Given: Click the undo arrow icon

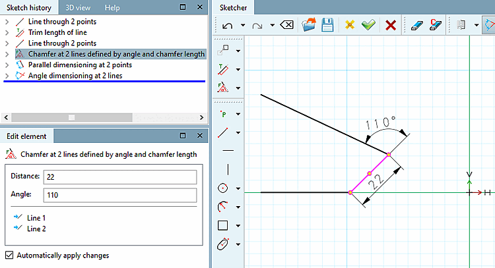Looking at the screenshot, I should (227, 26).
